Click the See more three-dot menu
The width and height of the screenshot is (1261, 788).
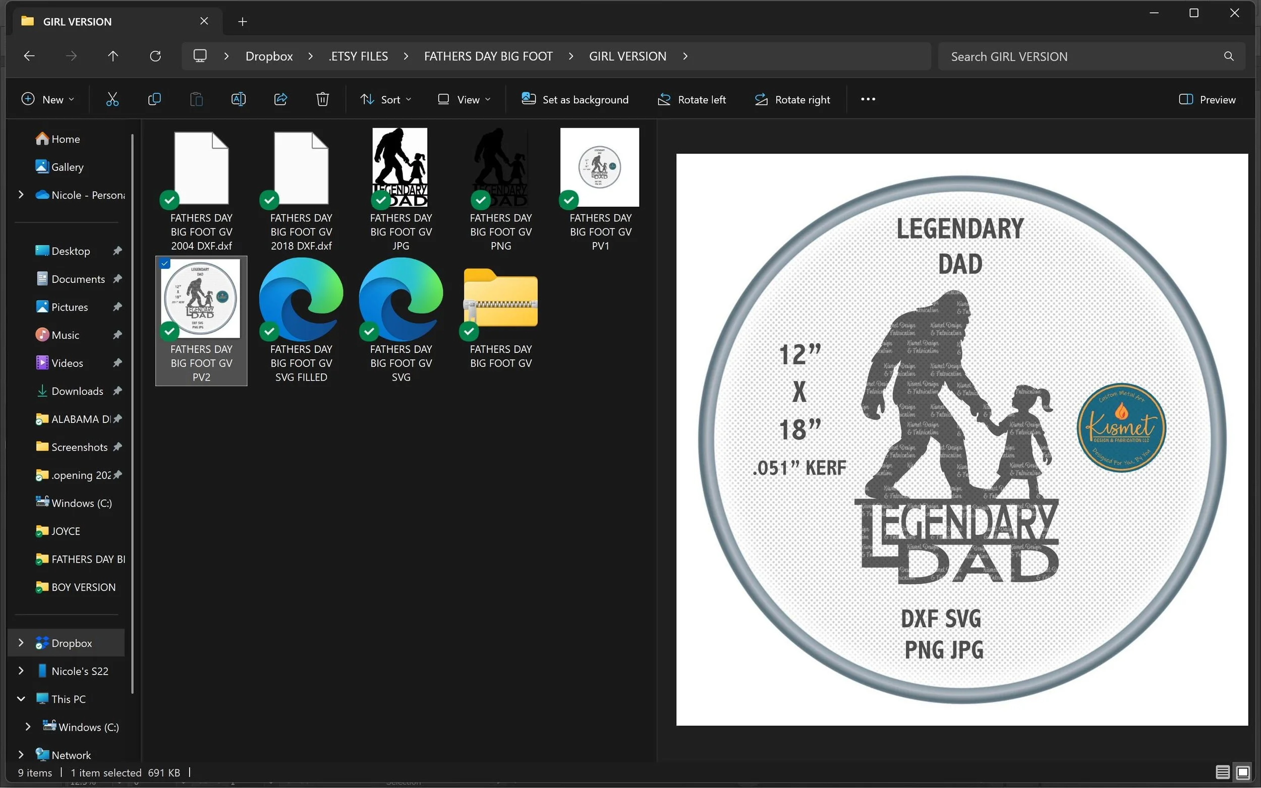(868, 99)
